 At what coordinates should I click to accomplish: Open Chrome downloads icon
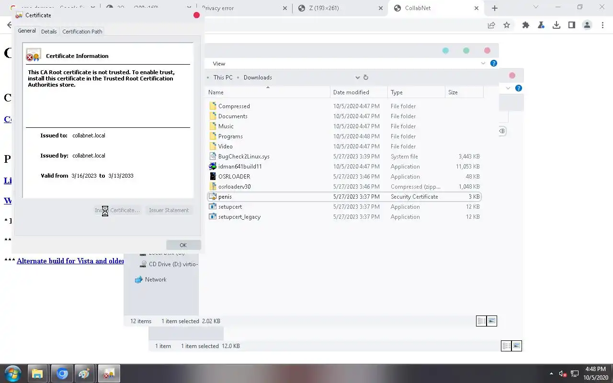point(556,25)
